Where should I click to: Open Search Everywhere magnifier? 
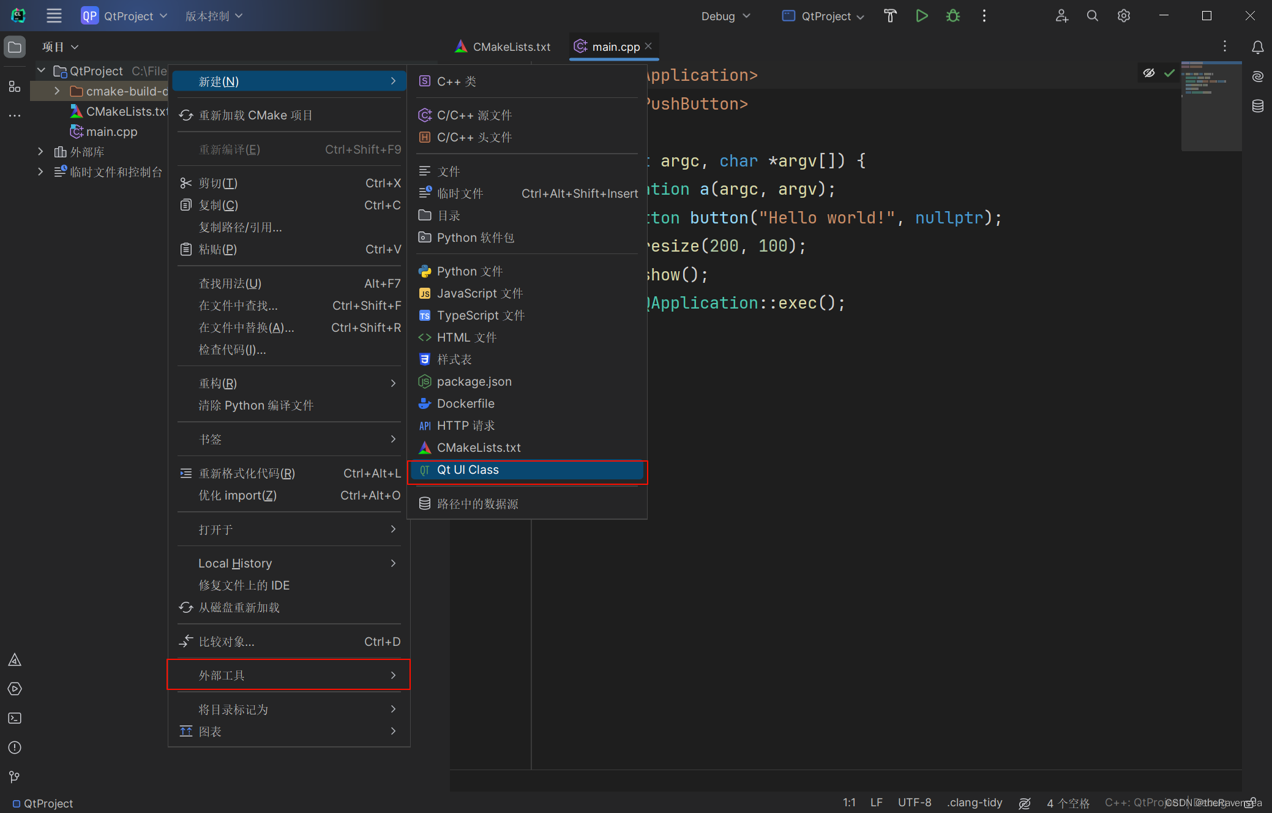1093,16
